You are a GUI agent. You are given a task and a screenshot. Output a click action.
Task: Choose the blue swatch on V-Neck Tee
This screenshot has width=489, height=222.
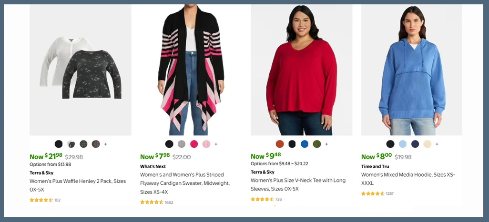pyautogui.click(x=305, y=144)
